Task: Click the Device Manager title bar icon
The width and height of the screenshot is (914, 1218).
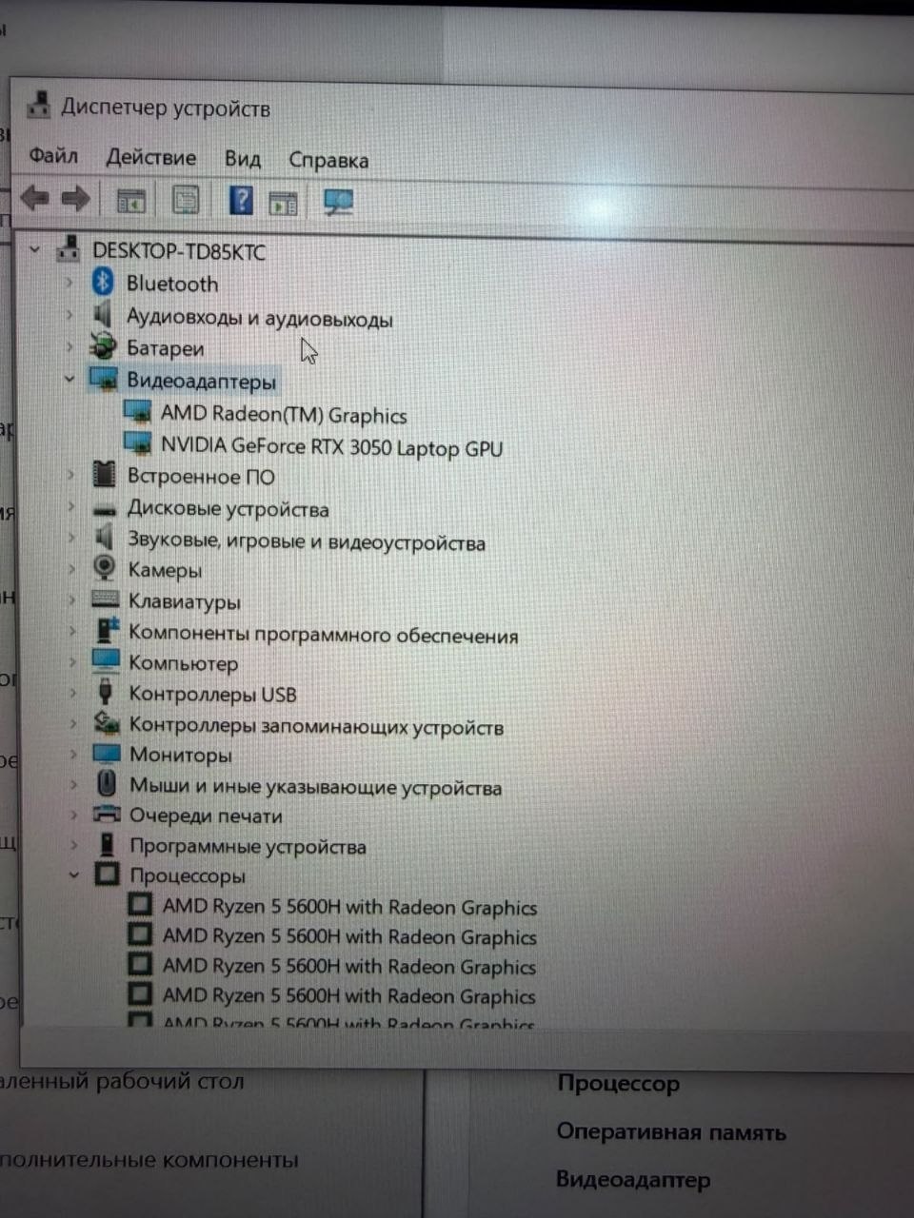Action: point(38,105)
